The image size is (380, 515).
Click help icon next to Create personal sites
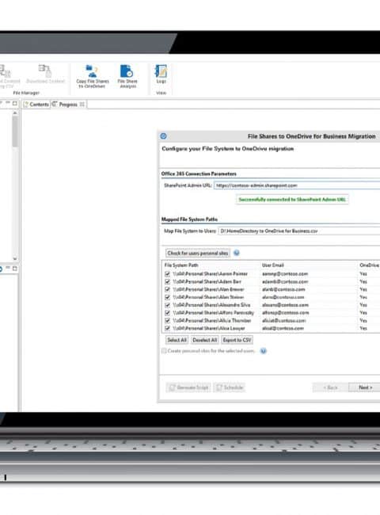point(263,351)
